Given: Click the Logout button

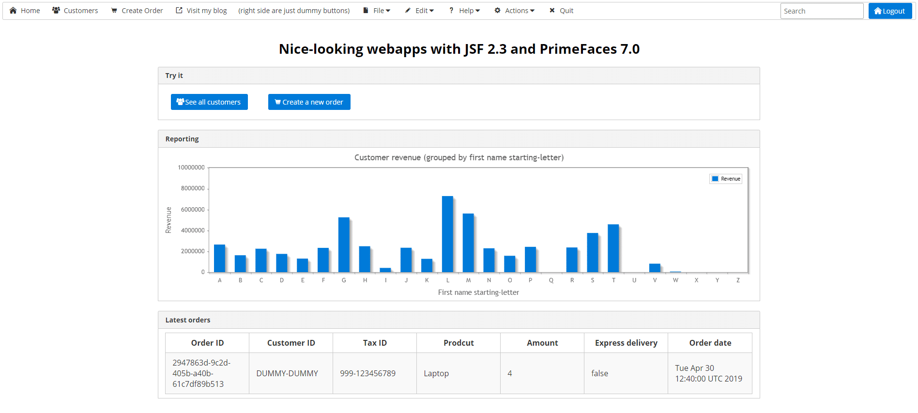Looking at the screenshot, I should click(890, 11).
